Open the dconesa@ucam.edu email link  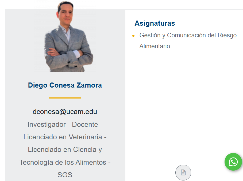[65, 112]
